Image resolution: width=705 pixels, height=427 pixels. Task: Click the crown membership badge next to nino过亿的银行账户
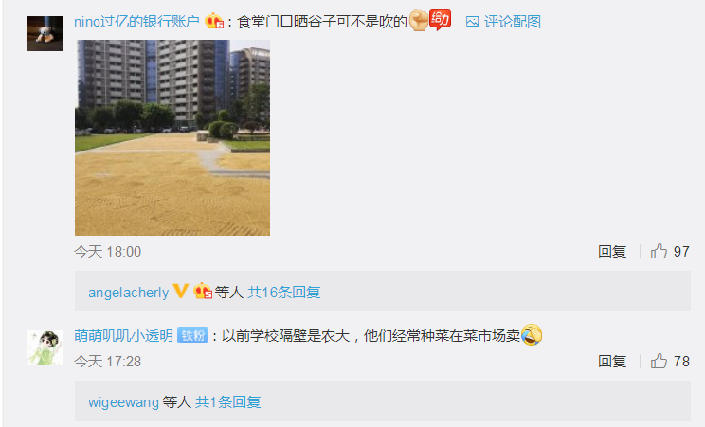pyautogui.click(x=214, y=21)
